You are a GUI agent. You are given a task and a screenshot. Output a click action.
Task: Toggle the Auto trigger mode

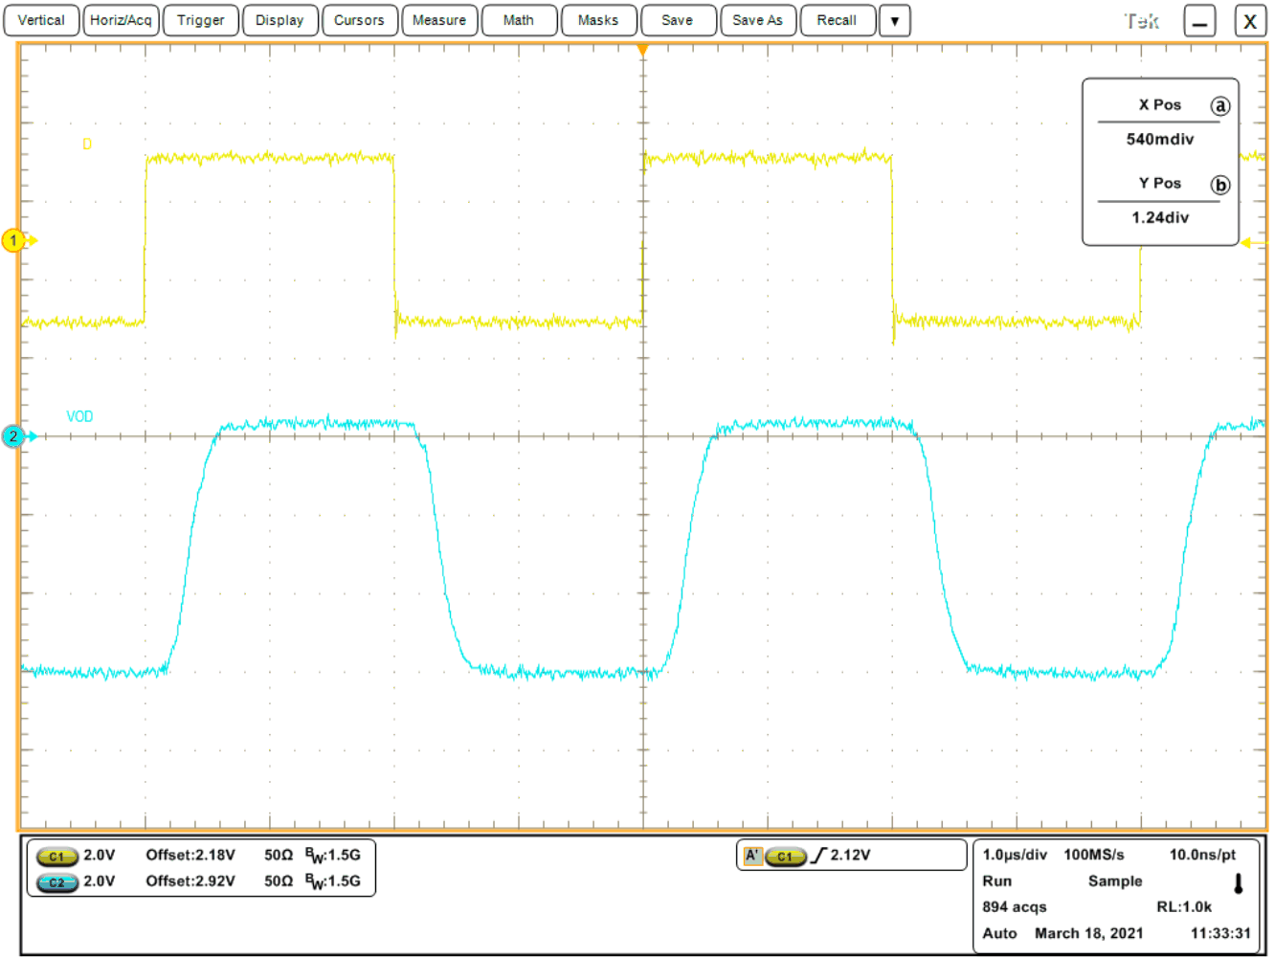(x=997, y=933)
